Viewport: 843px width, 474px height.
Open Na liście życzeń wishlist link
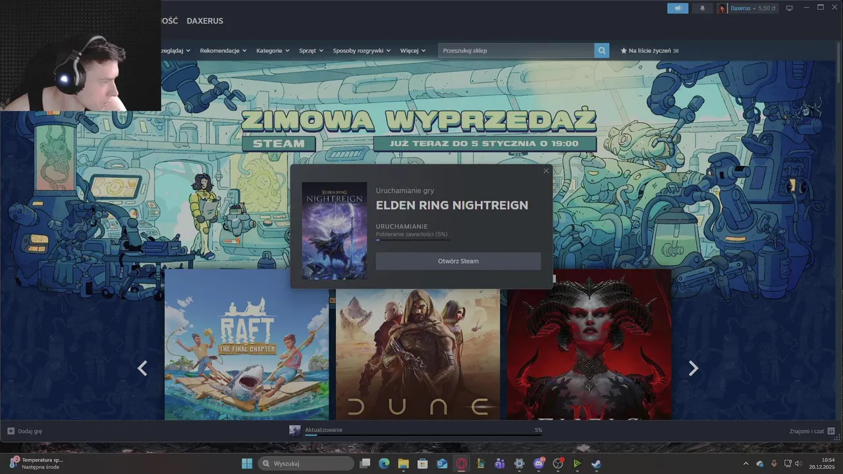[649, 51]
